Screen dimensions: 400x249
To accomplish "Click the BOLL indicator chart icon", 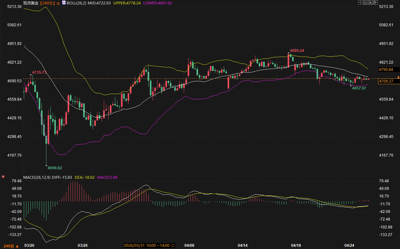I will tap(64, 3).
